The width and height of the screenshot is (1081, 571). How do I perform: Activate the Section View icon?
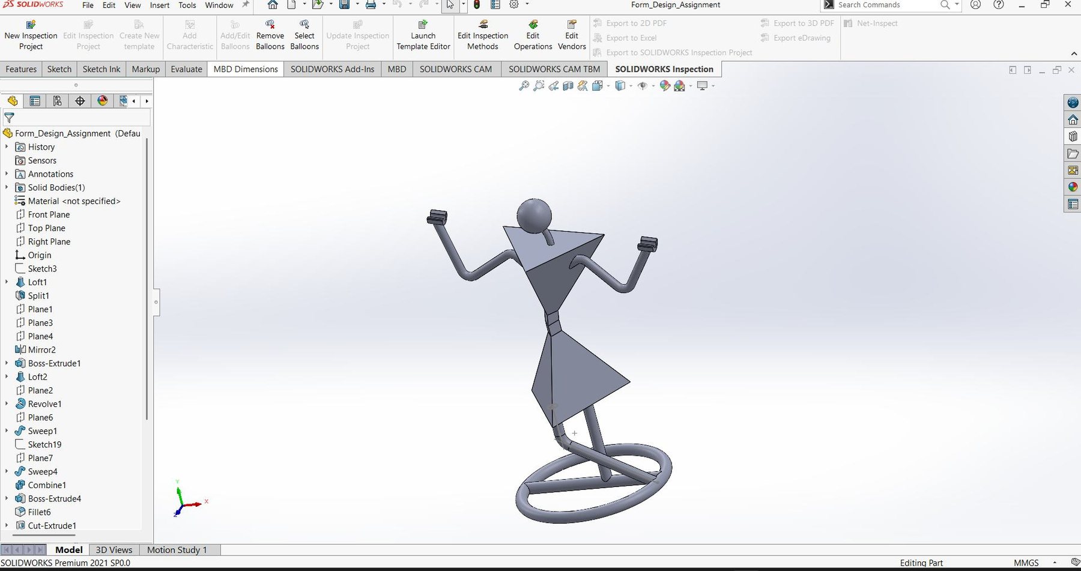coord(568,86)
